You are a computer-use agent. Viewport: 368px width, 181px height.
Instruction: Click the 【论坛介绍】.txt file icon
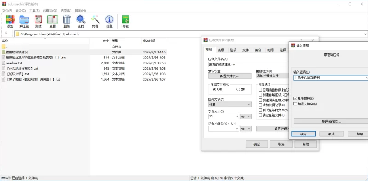tap(4, 74)
